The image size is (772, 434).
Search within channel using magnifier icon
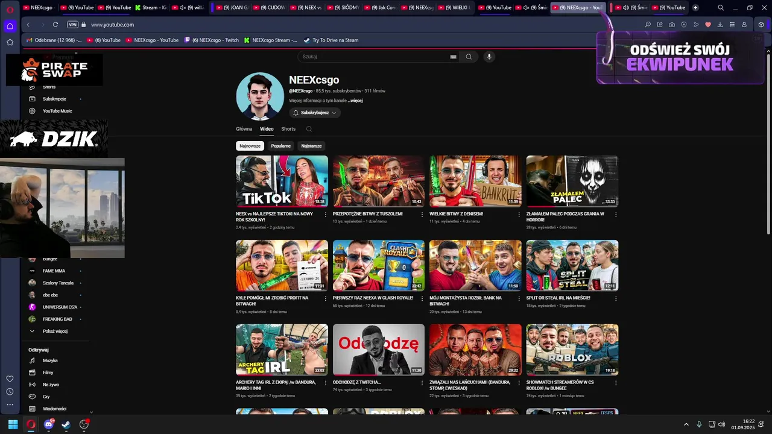pyautogui.click(x=309, y=129)
